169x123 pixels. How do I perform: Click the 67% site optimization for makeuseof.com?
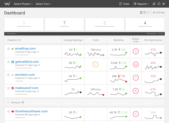pos(153,90)
